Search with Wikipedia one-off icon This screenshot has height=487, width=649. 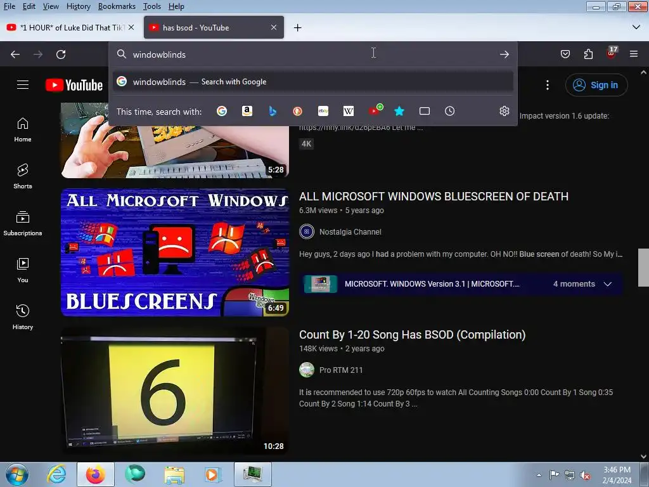pyautogui.click(x=349, y=111)
